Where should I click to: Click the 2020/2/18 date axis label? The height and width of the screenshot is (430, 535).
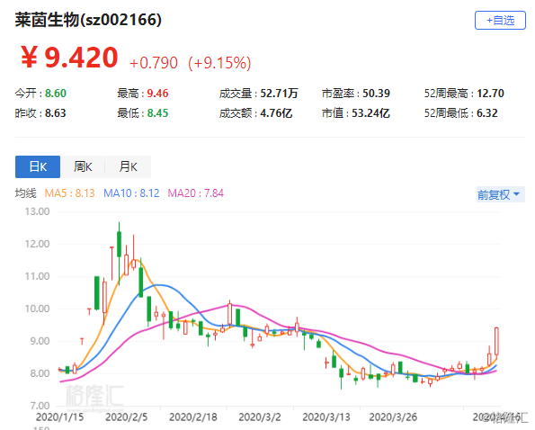point(193,417)
